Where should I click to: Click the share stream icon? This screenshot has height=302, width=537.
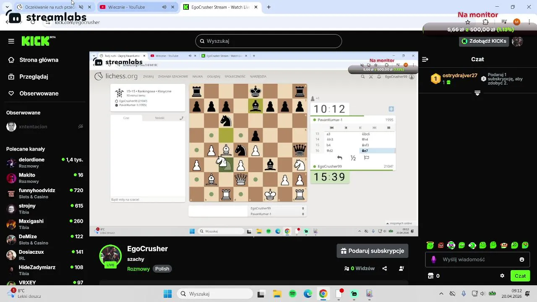[385, 268]
